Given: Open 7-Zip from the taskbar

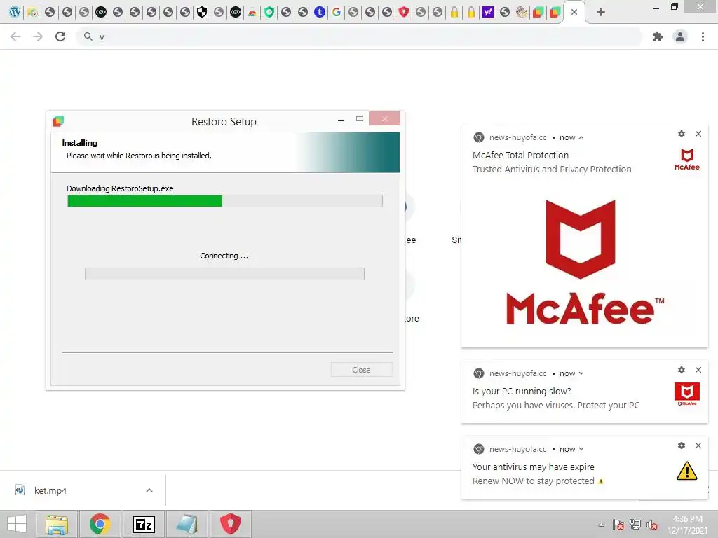Looking at the screenshot, I should pos(143,524).
